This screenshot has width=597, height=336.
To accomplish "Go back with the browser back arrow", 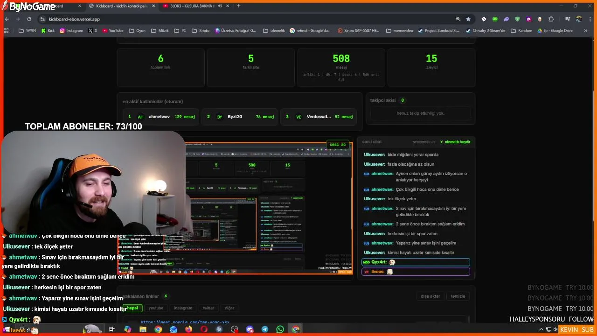I will pyautogui.click(x=7, y=19).
